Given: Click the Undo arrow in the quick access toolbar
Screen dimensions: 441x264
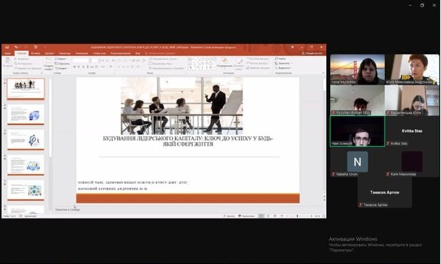Looking at the screenshot, I should pyautogui.click(x=16, y=47).
